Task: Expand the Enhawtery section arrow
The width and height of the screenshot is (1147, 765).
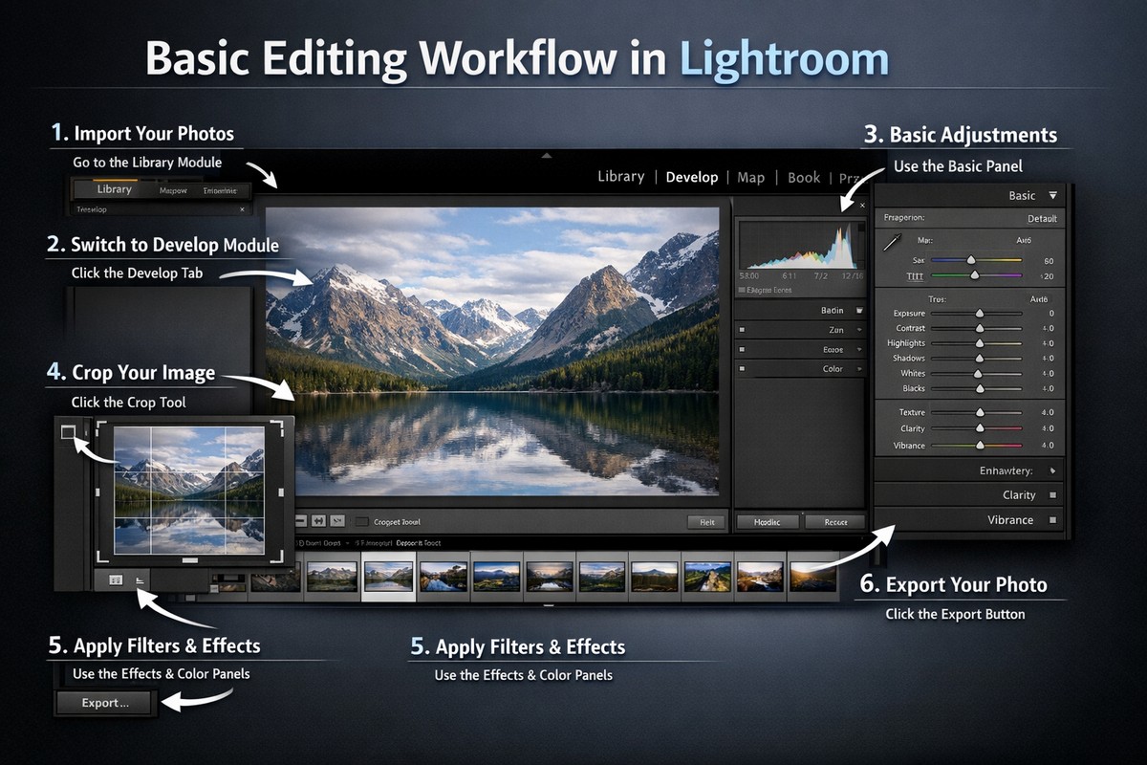Action: (1051, 471)
